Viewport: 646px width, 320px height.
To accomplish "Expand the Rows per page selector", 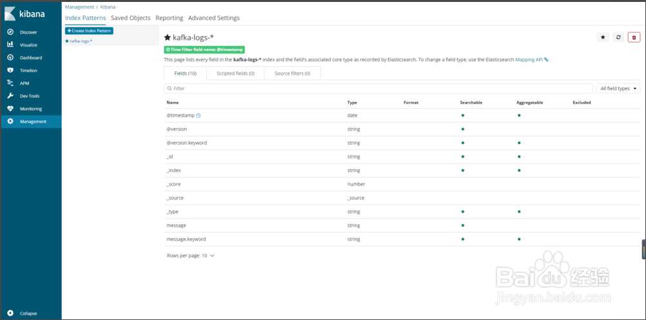I will click(x=191, y=256).
